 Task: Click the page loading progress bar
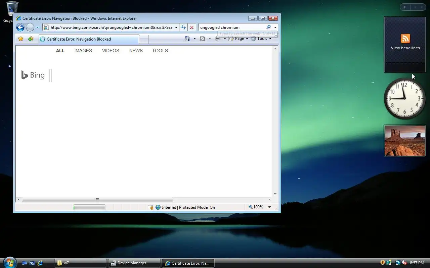(89, 207)
